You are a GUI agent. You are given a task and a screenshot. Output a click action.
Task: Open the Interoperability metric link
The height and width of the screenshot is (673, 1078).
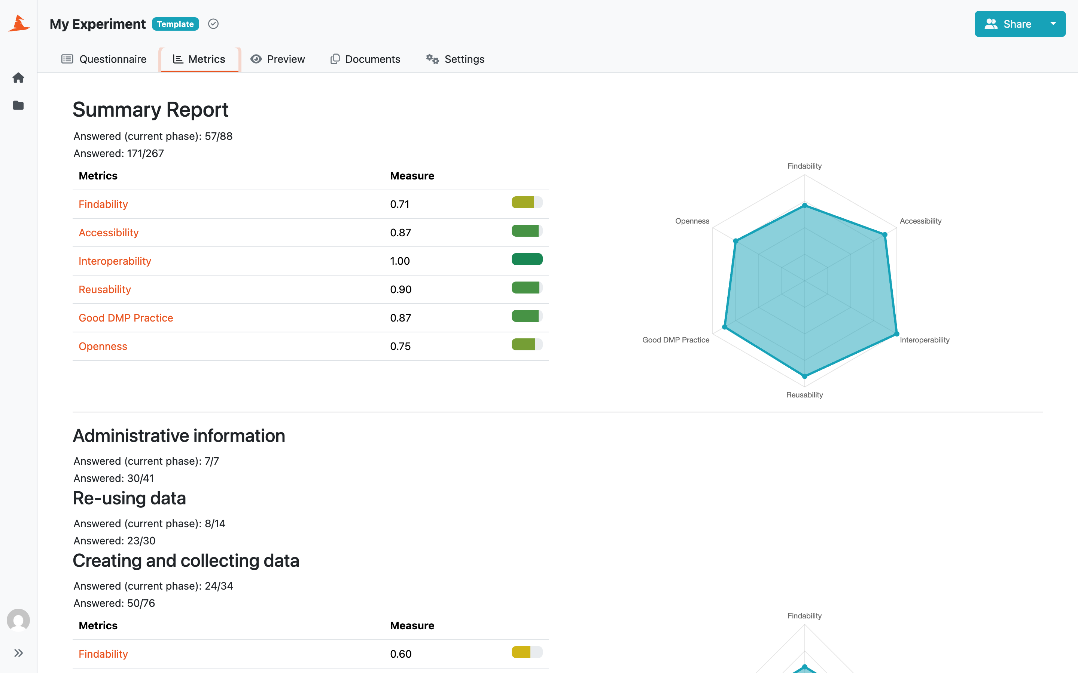(x=115, y=261)
